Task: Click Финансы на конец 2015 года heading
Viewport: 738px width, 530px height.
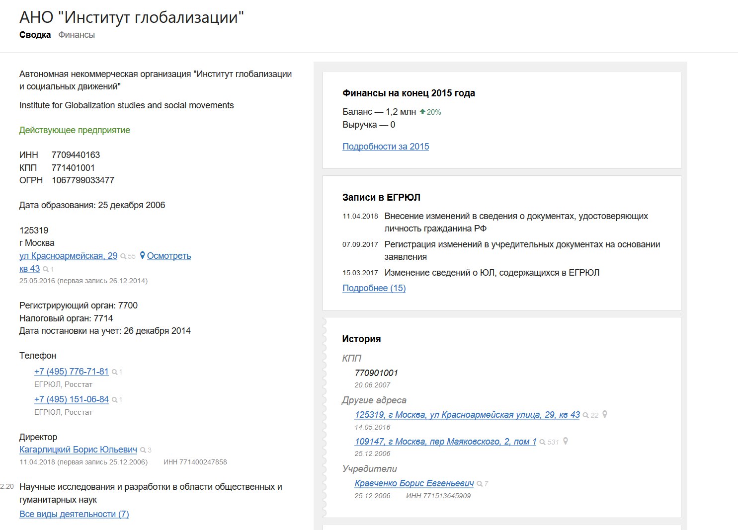Action: click(x=409, y=93)
